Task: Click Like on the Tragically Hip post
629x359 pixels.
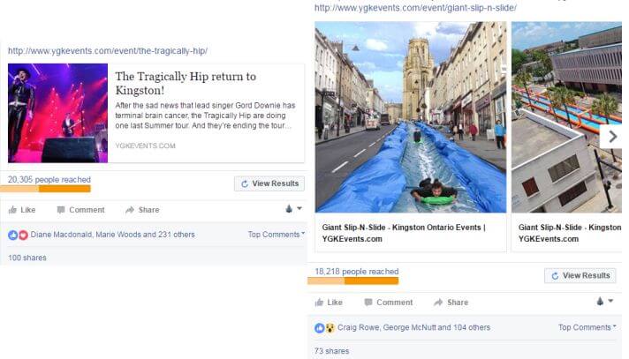Action: pos(22,210)
